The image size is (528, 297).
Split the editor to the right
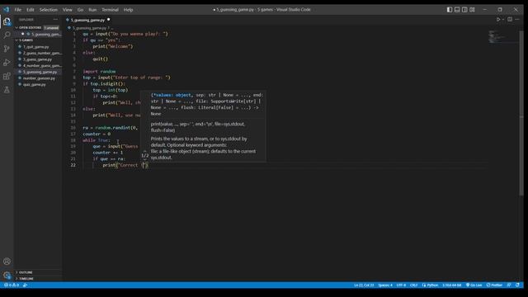(510, 20)
